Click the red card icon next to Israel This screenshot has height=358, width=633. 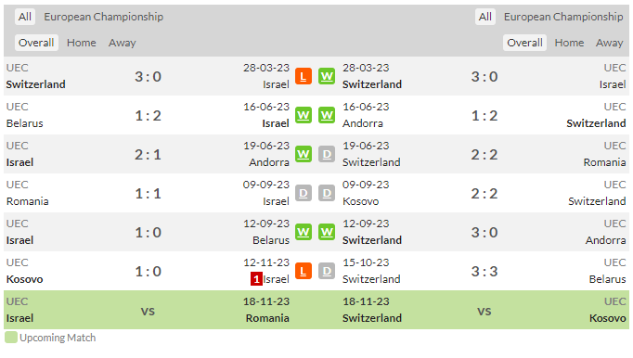(256, 279)
